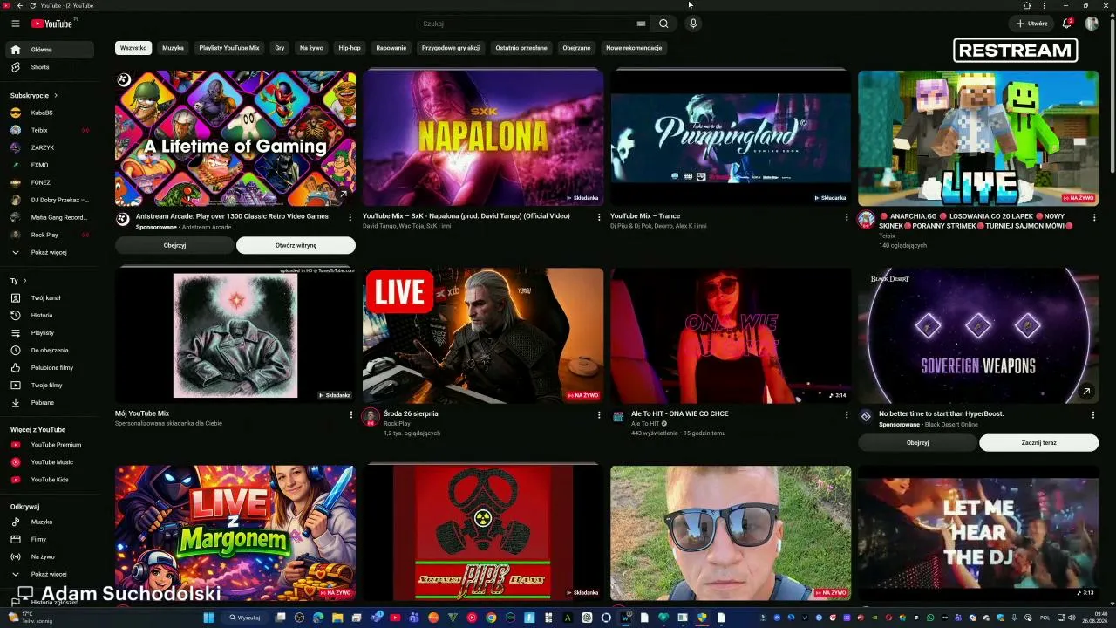This screenshot has width=1116, height=628.
Task: Expand Pokaż więcej under Odkrywaj
Action: (x=51, y=574)
